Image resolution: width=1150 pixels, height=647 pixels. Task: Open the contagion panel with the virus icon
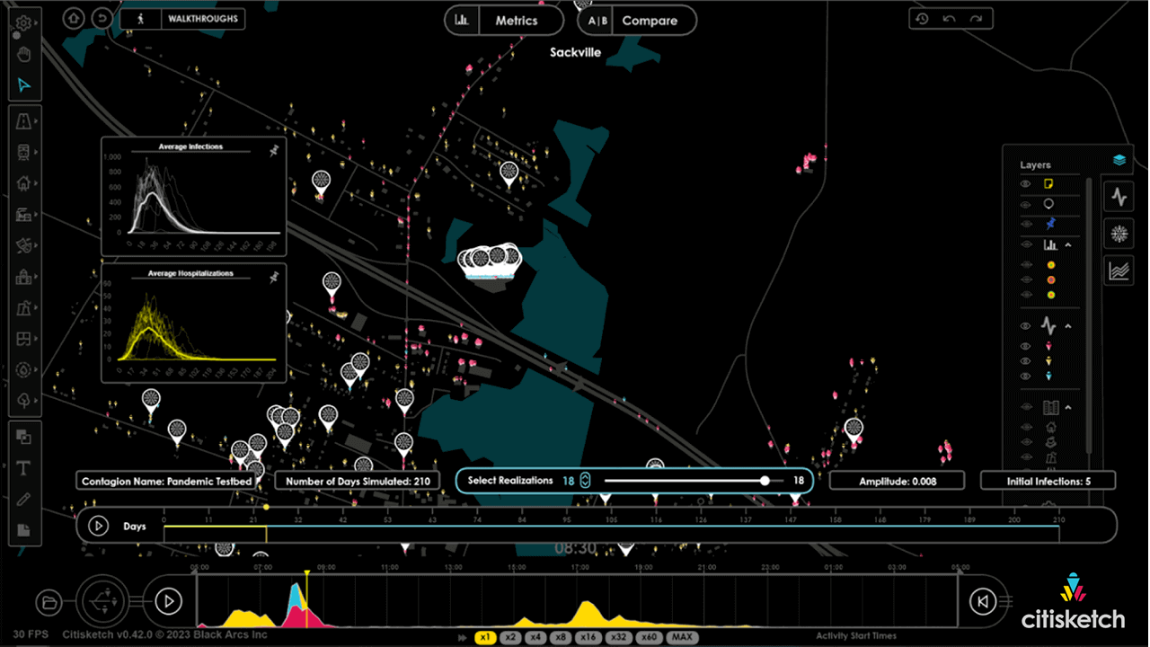click(1119, 234)
